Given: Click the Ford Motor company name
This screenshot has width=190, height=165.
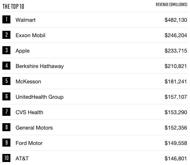Looking at the screenshot, I should [29, 143].
